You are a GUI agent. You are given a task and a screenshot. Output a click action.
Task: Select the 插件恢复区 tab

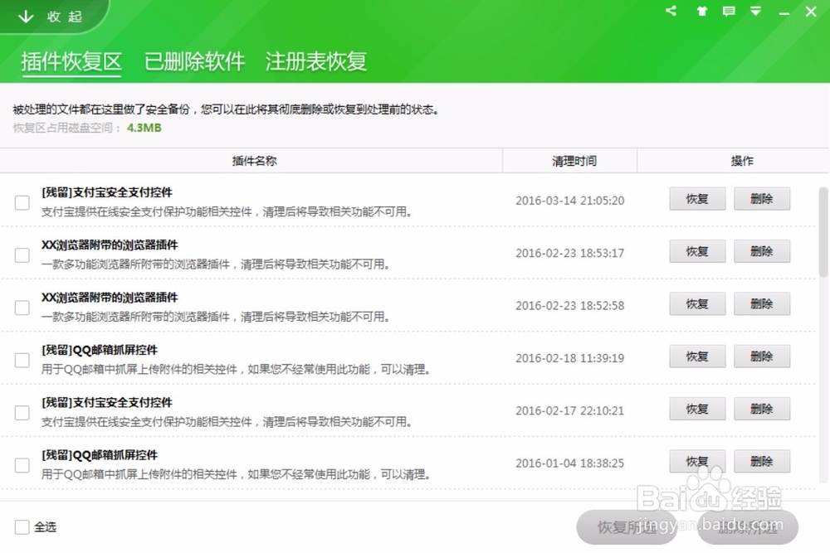pyautogui.click(x=71, y=61)
